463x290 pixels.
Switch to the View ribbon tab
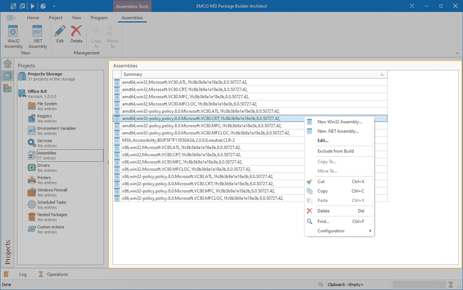[77, 18]
